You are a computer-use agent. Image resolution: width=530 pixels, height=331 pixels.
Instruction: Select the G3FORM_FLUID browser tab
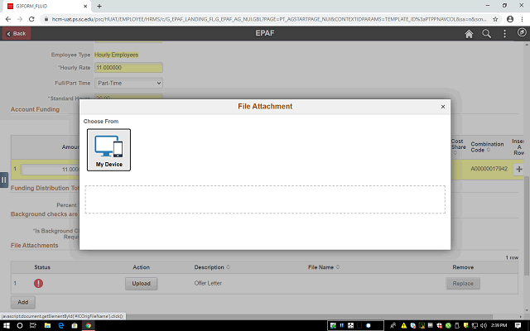coord(47,6)
